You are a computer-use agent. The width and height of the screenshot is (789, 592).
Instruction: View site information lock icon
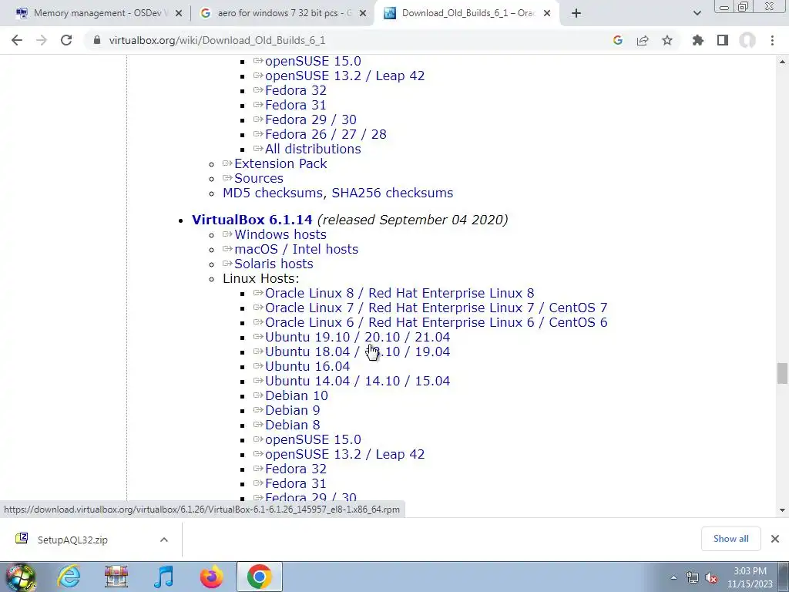point(97,40)
